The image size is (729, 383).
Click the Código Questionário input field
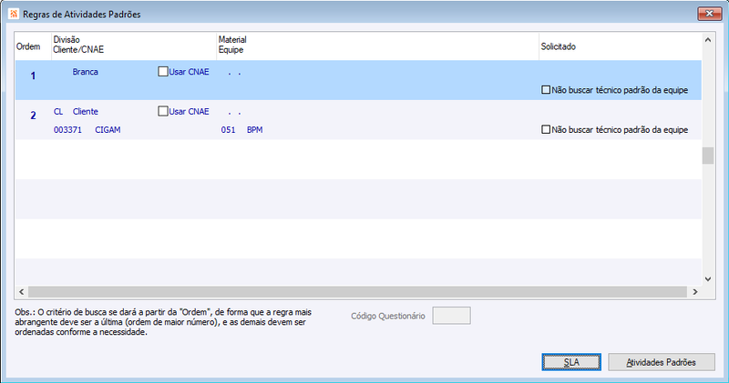[451, 316]
